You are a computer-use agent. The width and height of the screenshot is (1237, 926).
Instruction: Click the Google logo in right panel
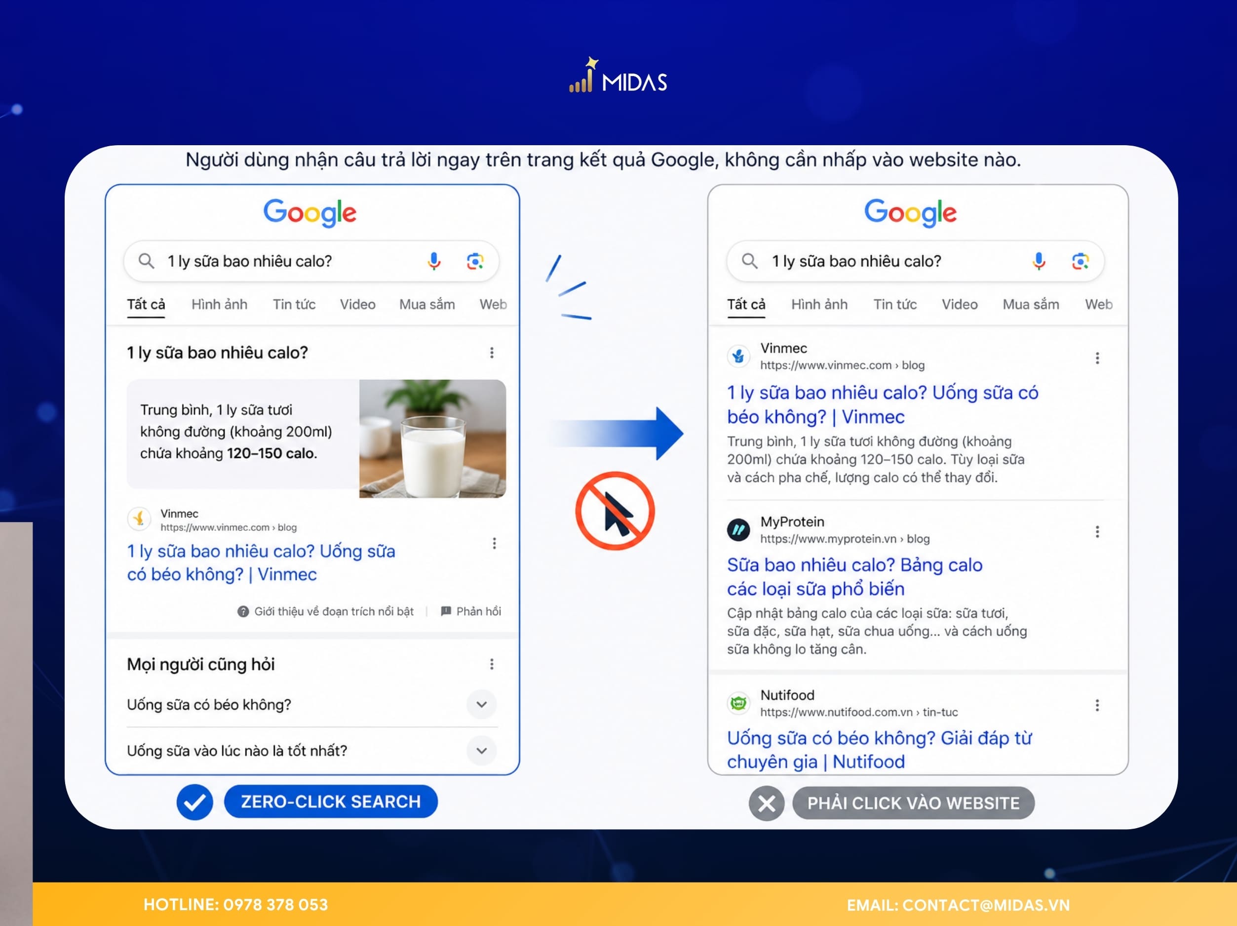pos(910,213)
